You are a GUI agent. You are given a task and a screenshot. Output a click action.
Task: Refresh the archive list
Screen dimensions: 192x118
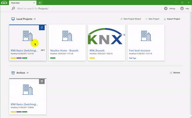tap(177, 73)
